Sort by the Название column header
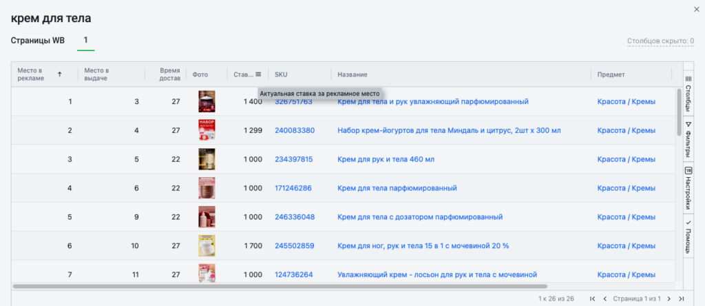The height and width of the screenshot is (306, 705). coord(352,74)
